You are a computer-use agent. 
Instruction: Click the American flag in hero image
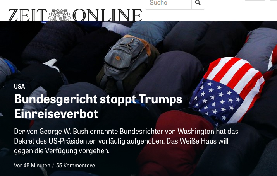pos(228,91)
